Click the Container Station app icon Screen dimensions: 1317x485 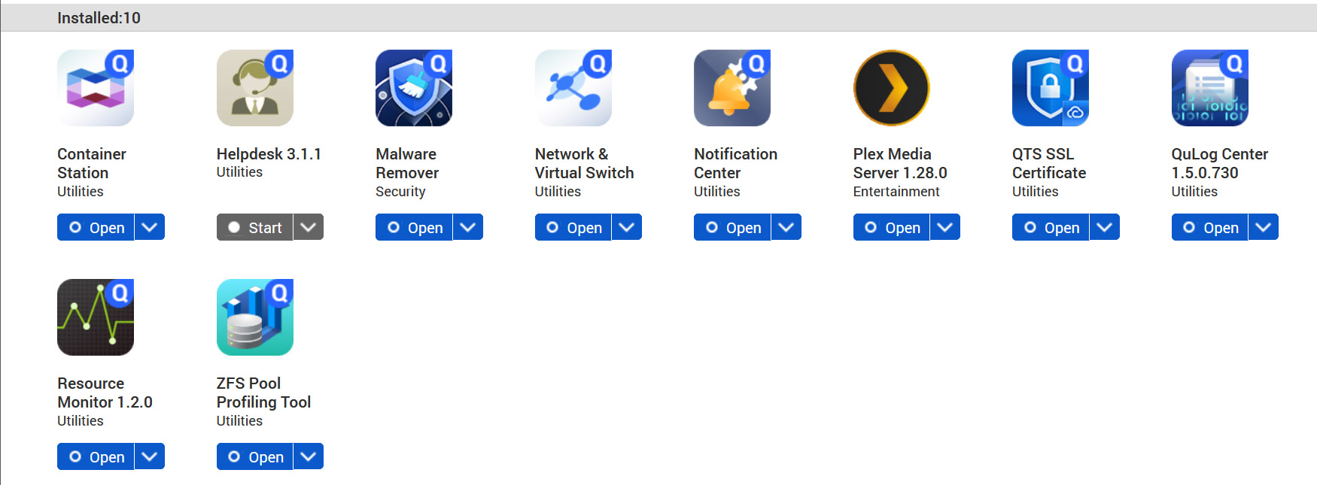tap(96, 88)
